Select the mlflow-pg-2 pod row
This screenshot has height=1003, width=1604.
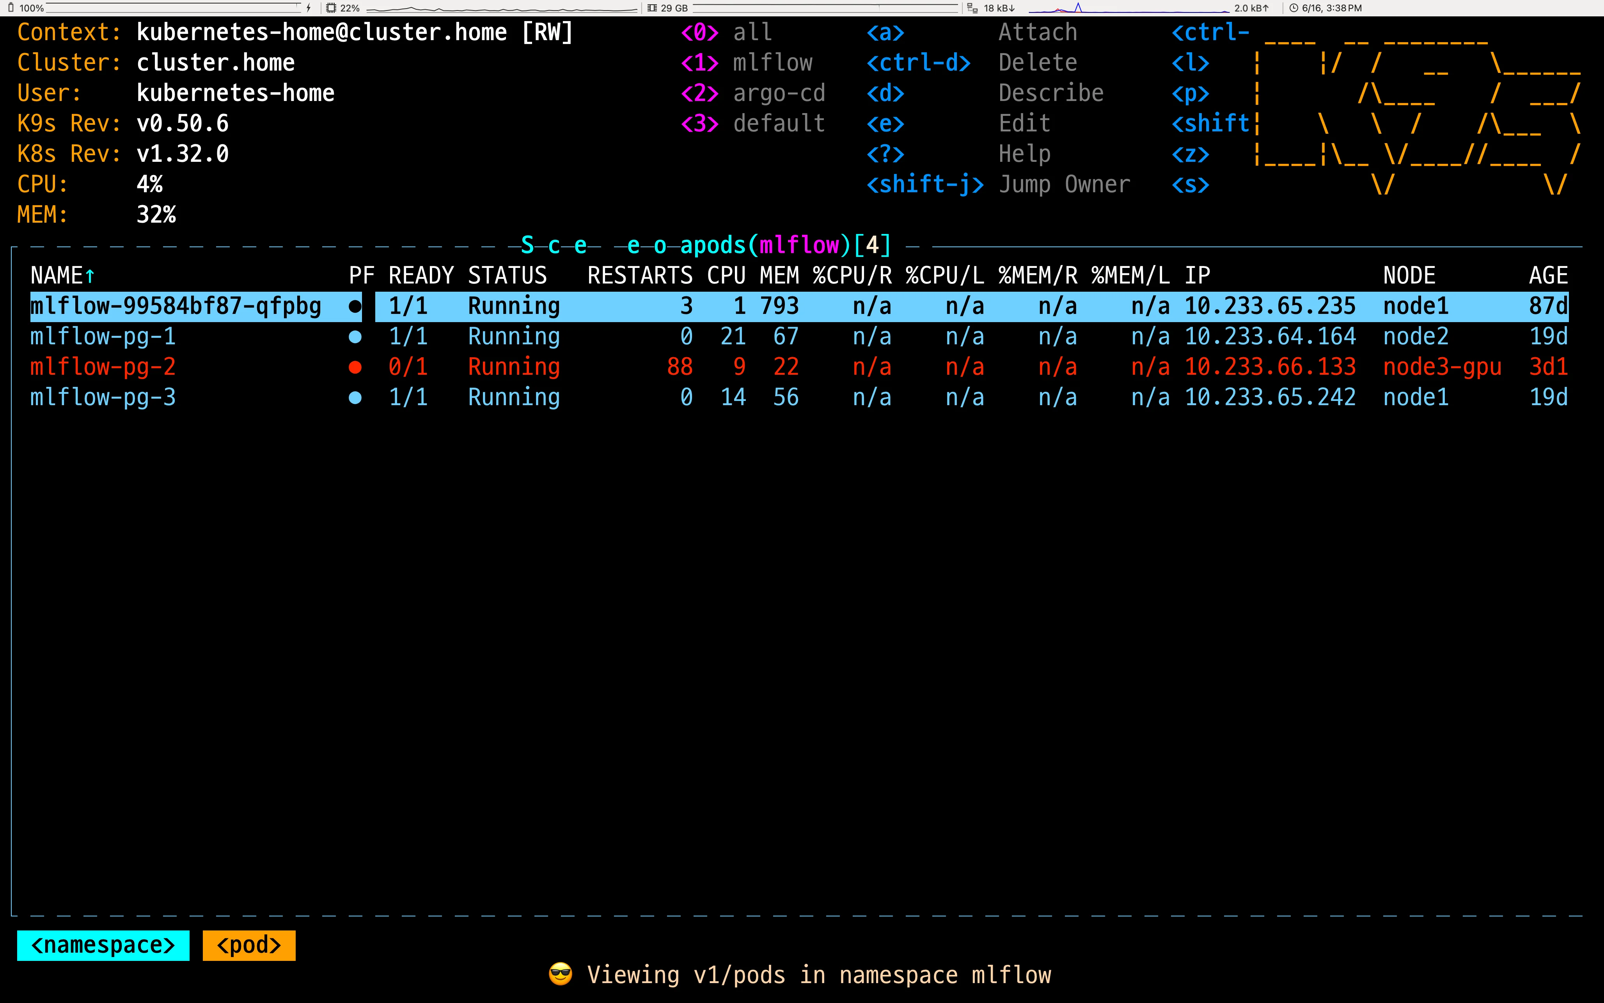pyautogui.click(x=103, y=367)
